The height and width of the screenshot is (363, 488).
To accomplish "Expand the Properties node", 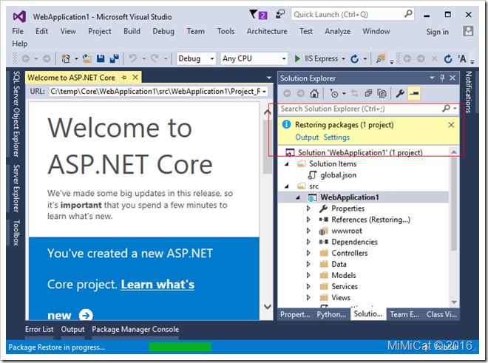I will click(308, 208).
